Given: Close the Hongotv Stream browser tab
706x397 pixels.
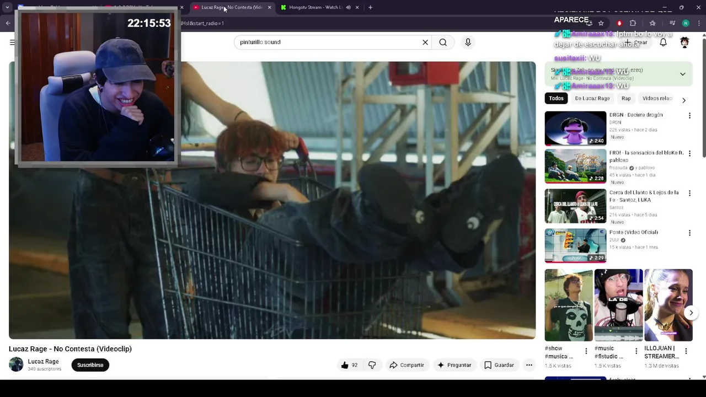Looking at the screenshot, I should pyautogui.click(x=357, y=7).
